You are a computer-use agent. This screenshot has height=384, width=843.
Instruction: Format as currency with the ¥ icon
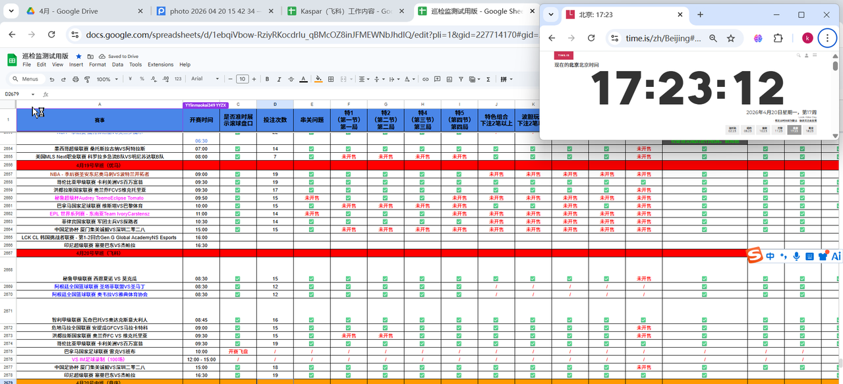[x=130, y=79]
